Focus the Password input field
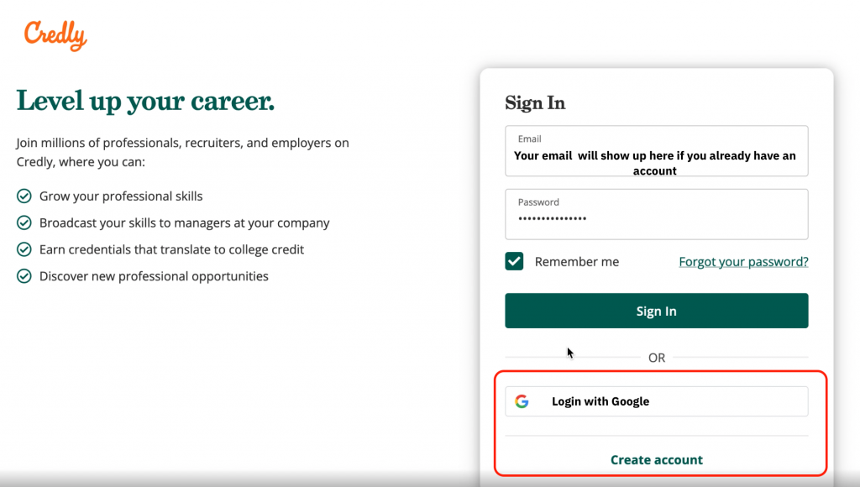The height and width of the screenshot is (487, 860). pos(657,214)
